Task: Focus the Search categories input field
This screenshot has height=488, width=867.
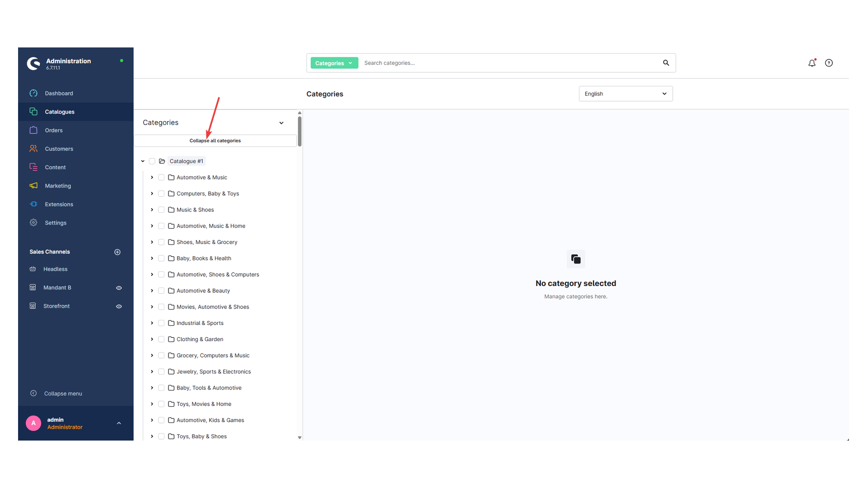Action: coord(510,63)
